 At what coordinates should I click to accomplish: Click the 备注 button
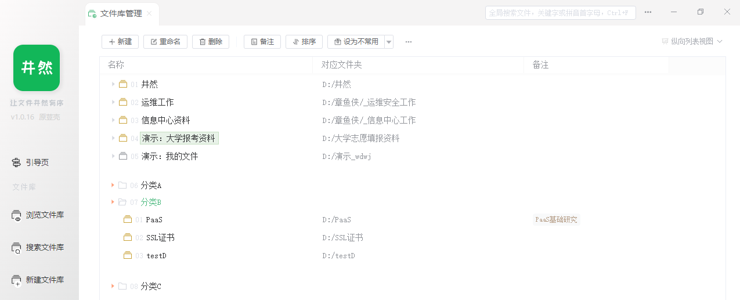(x=262, y=42)
